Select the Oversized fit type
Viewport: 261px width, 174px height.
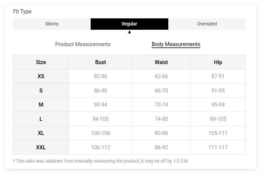[207, 24]
